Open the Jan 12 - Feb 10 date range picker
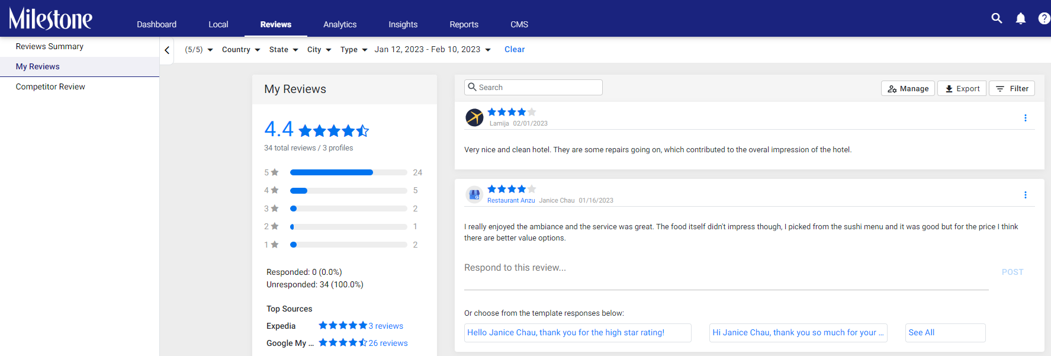Viewport: 1051px width, 356px height. tap(433, 50)
